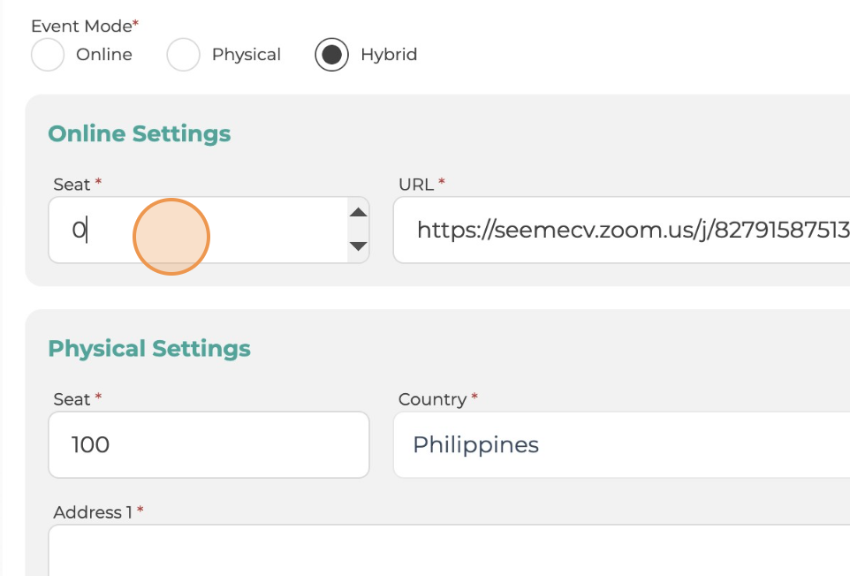Screen dimensions: 850x583
Task: Increase online seat count with up arrow
Action: 359,212
